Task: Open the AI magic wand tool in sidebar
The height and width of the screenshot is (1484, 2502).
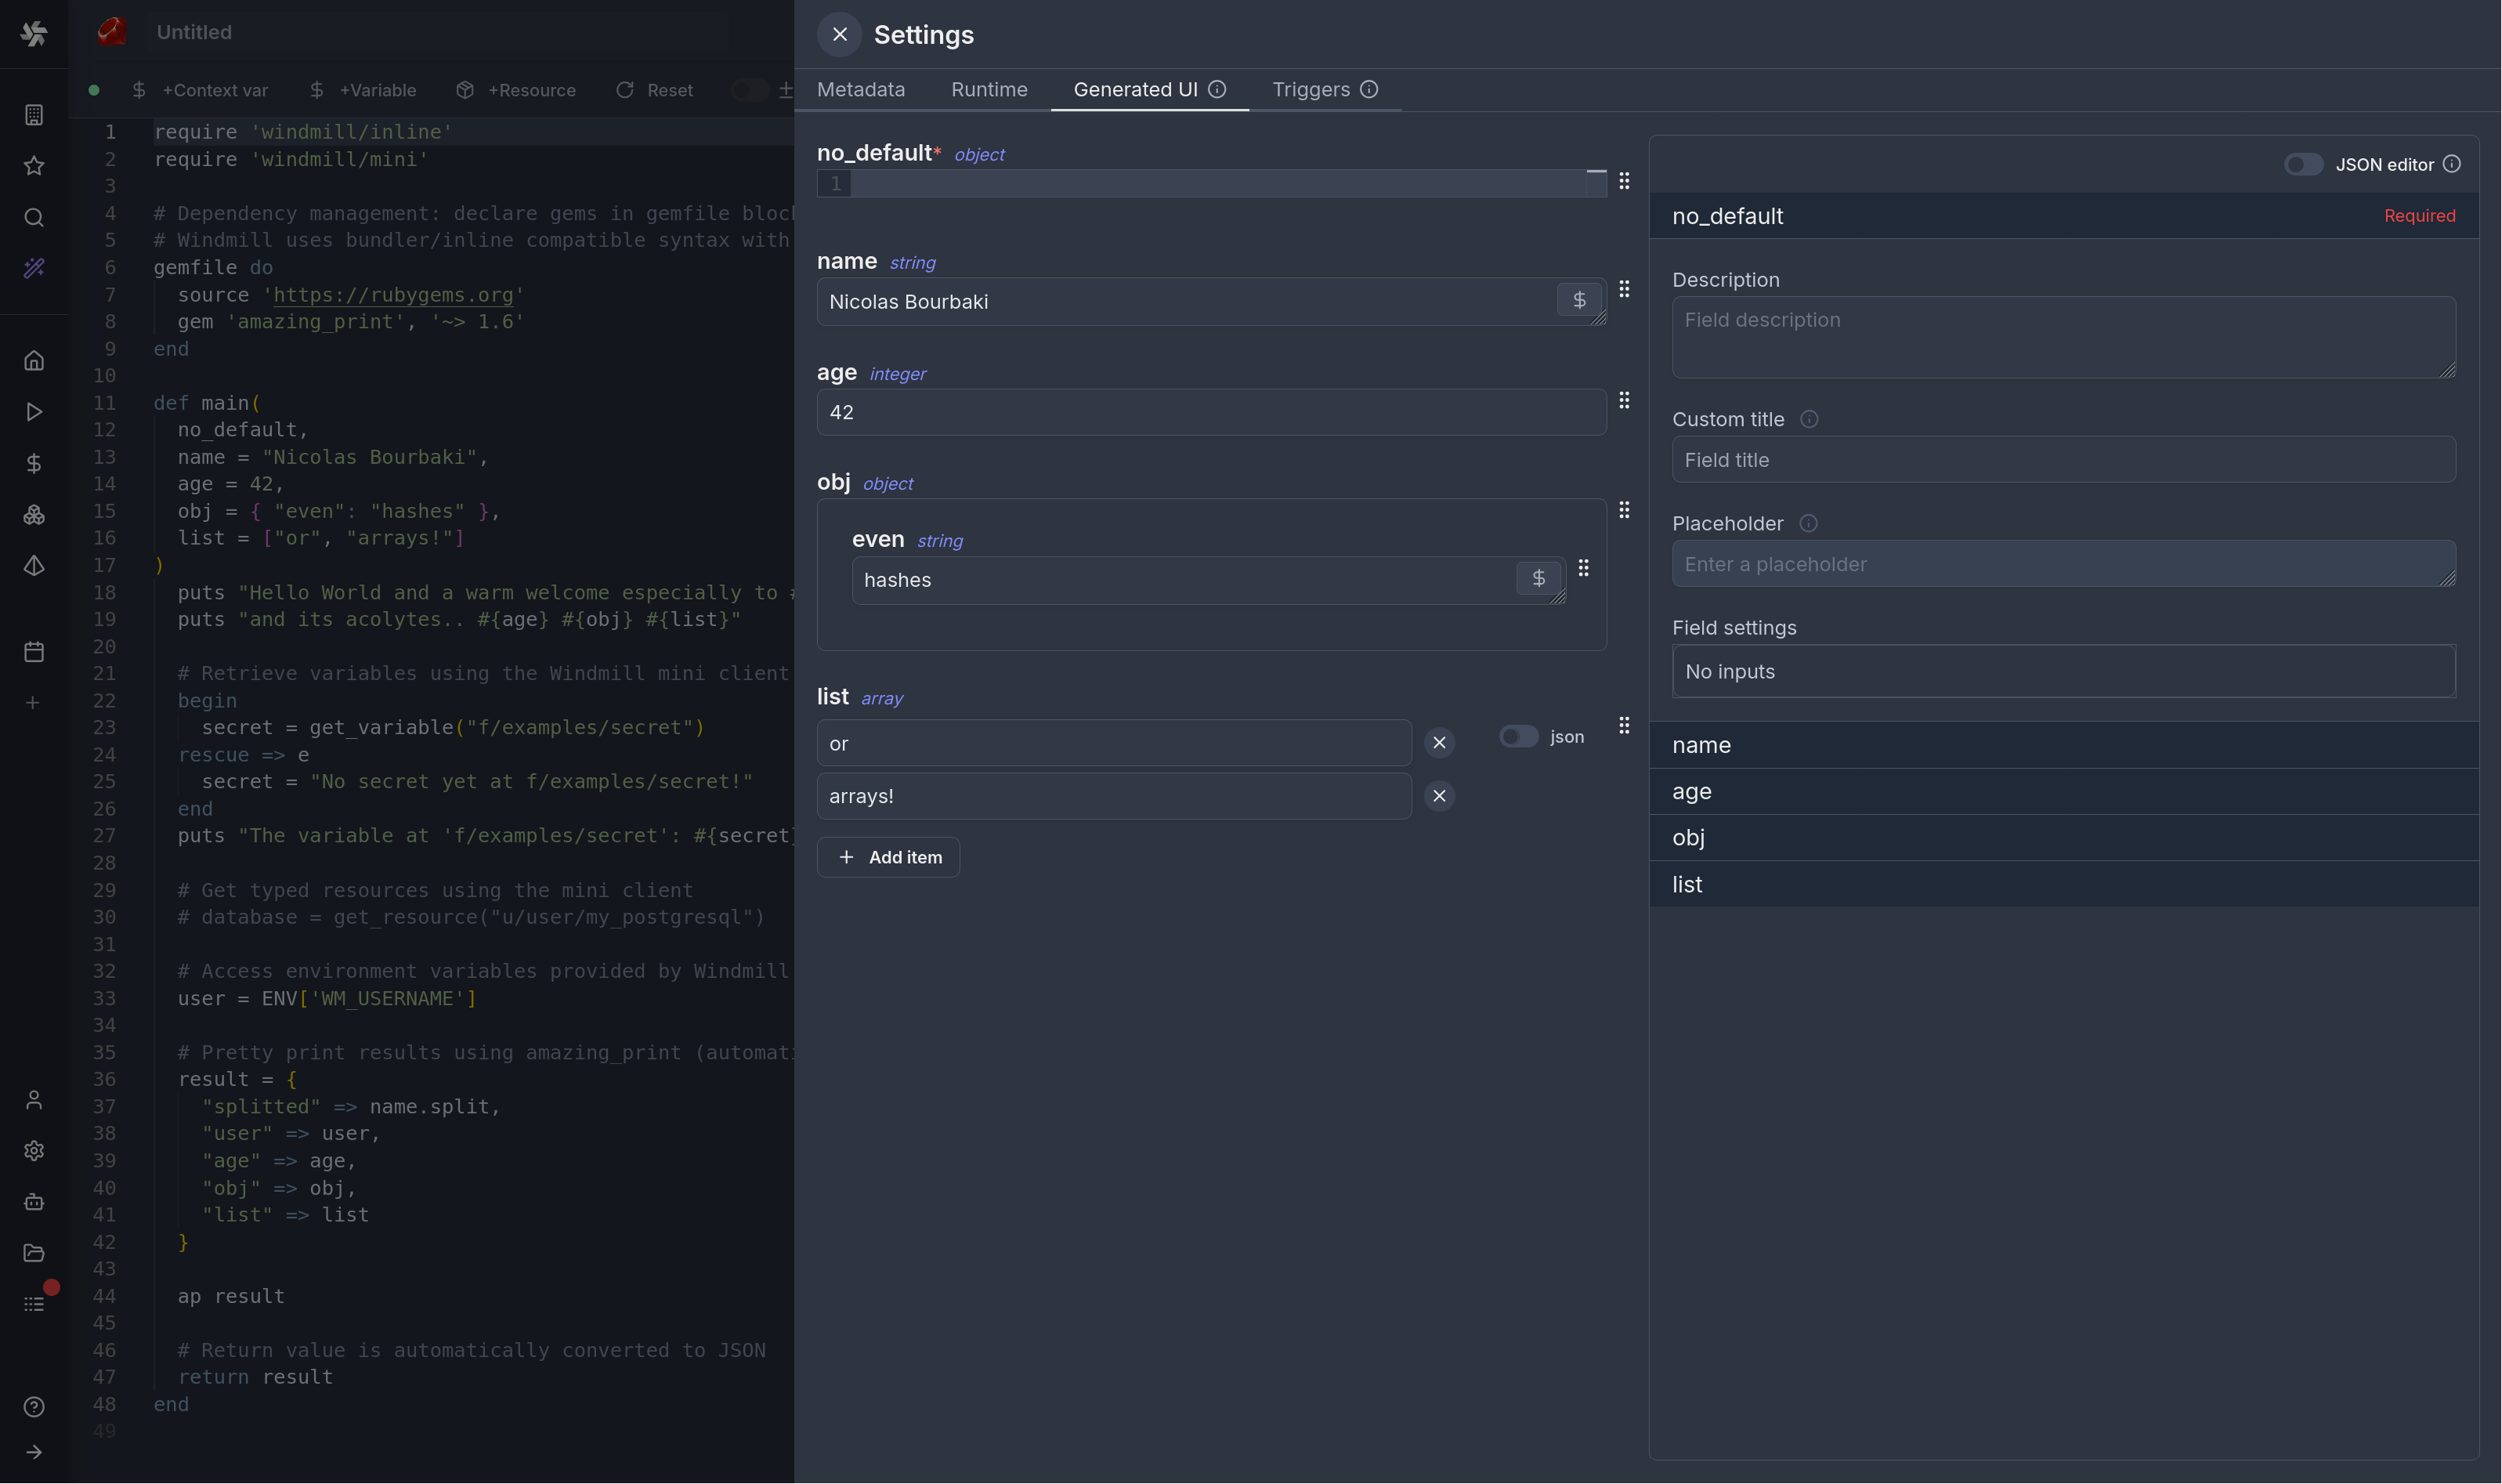Action: click(x=34, y=268)
